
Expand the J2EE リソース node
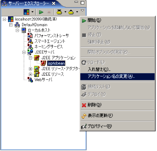click(30, 74)
